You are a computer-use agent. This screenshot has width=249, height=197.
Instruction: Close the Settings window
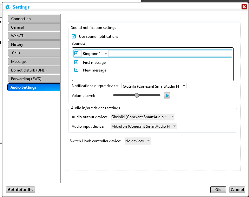coord(244,7)
